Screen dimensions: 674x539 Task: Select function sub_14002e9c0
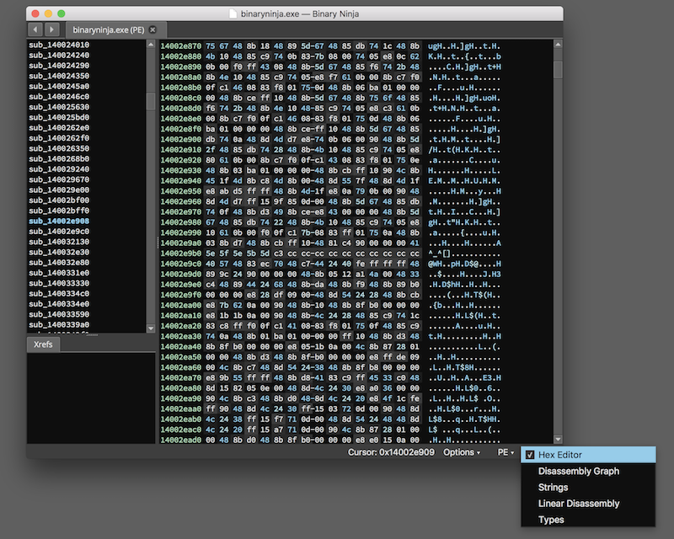[x=59, y=232]
